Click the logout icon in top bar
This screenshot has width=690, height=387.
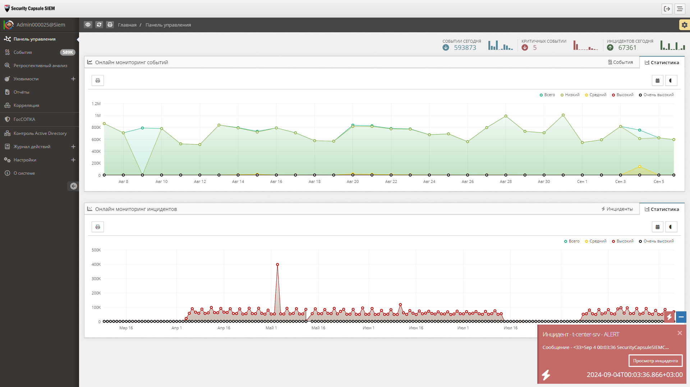(x=667, y=9)
